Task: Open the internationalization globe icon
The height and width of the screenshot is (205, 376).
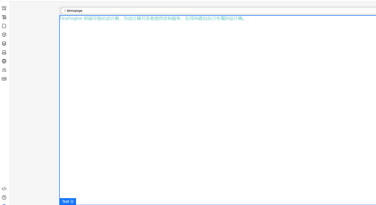Action: coord(4,61)
